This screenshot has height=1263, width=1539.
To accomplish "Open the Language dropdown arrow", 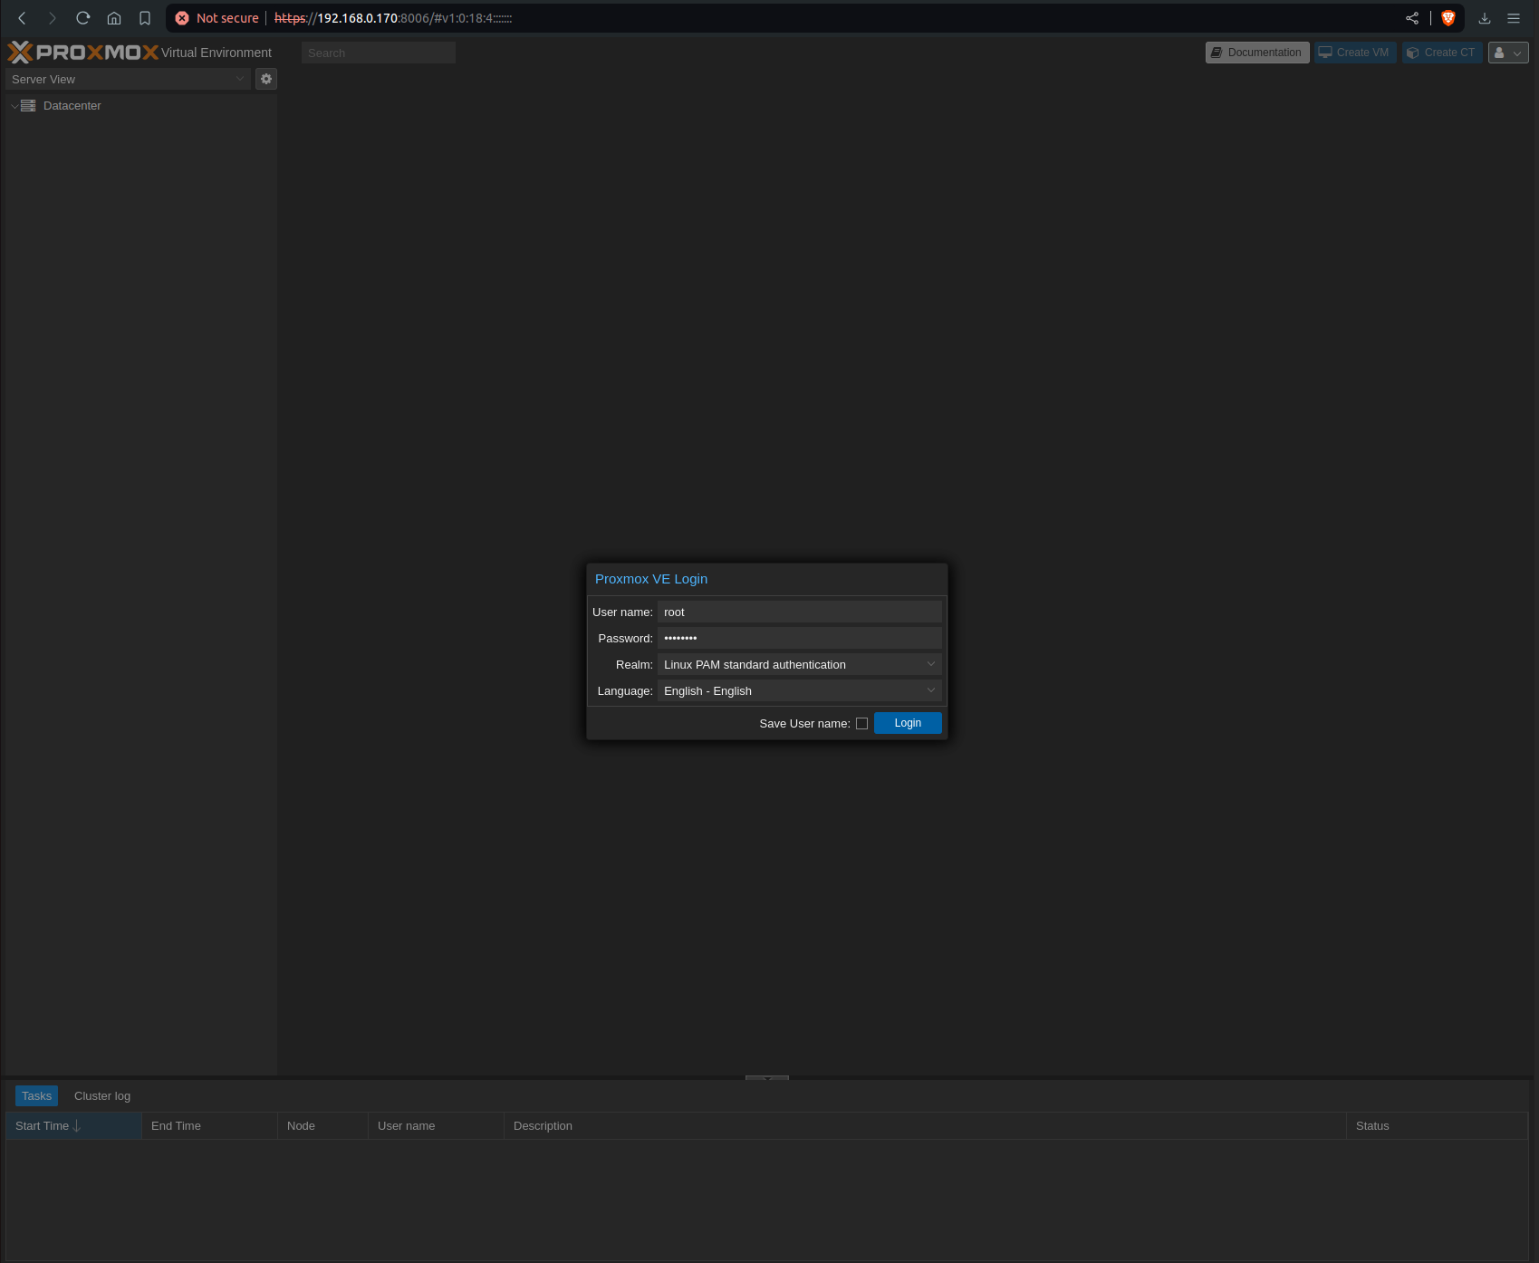I will point(931,690).
